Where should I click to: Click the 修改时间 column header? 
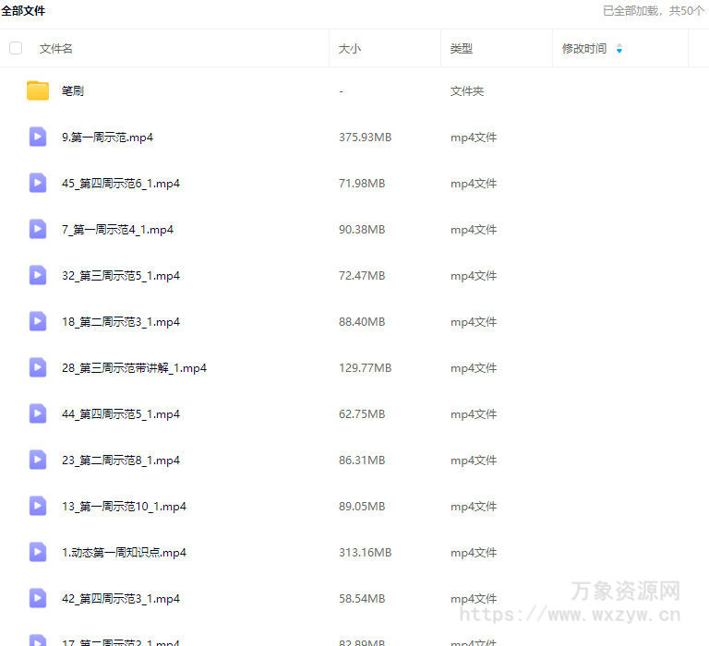(x=583, y=48)
